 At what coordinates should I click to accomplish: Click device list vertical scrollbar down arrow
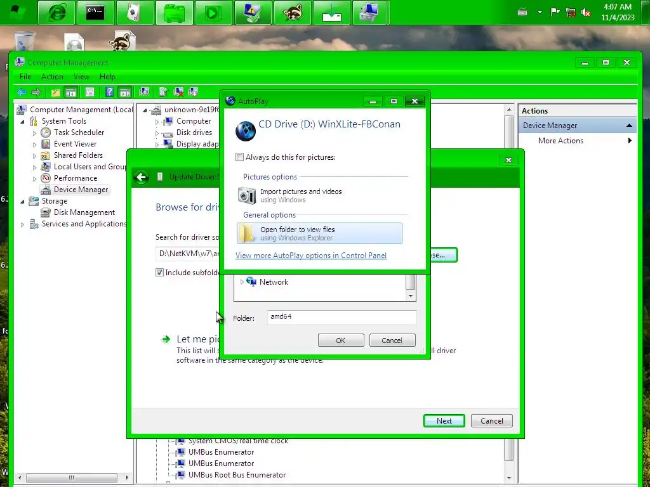pos(509,478)
